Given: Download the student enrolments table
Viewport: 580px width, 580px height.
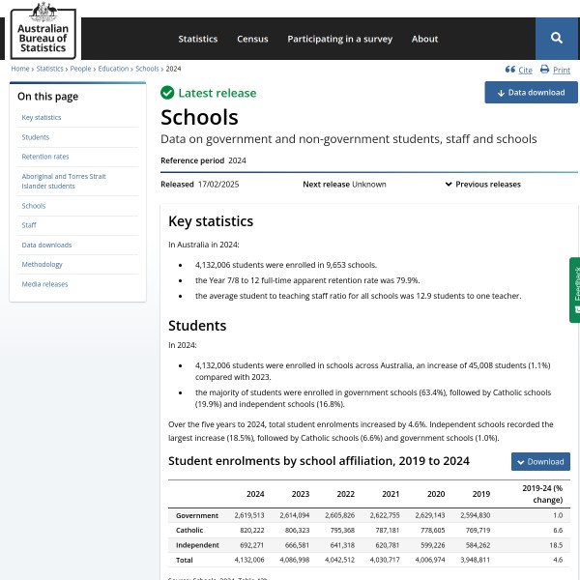Looking at the screenshot, I should [x=540, y=462].
